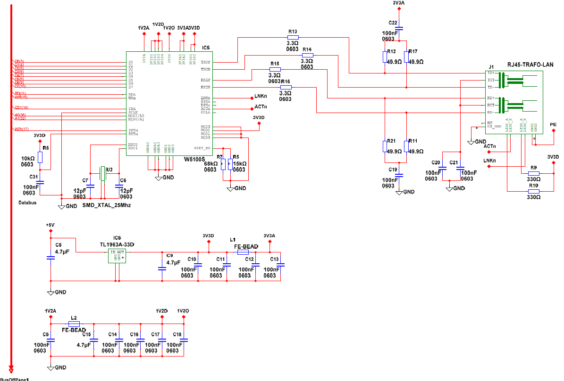Click the 1V2A power label above IC5

tap(143, 28)
